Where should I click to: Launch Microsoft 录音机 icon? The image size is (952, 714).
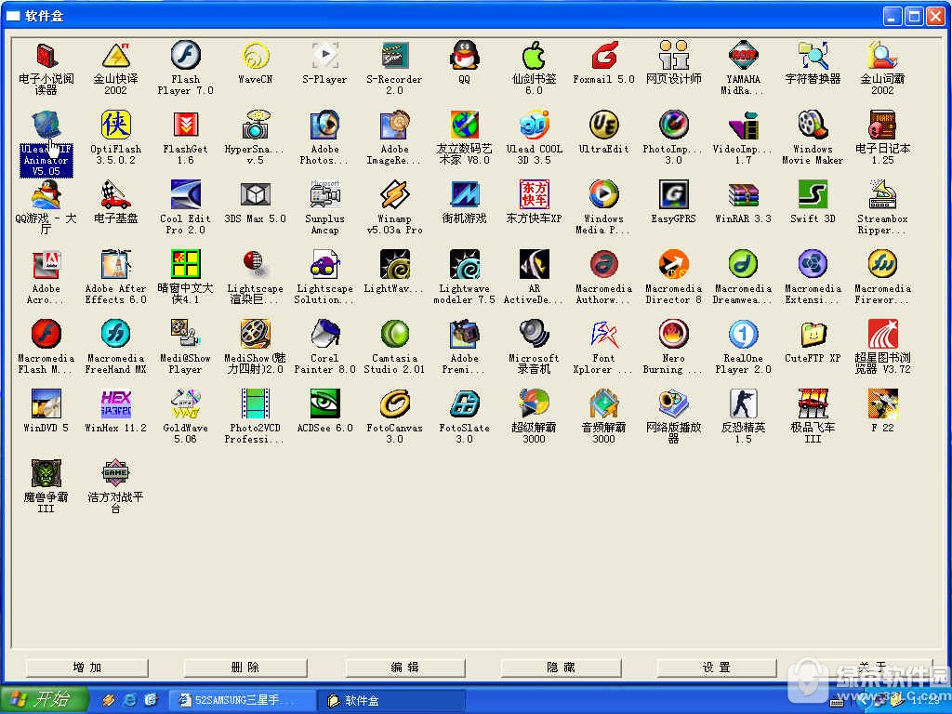[x=535, y=335]
